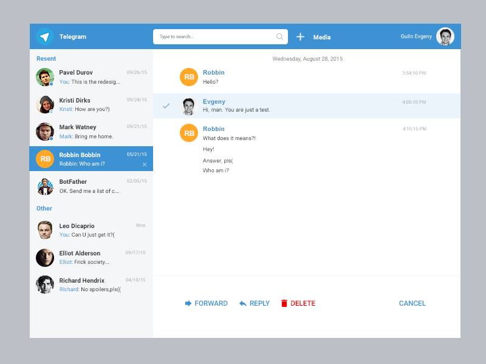The image size is (486, 364).
Task: Click the Wednesday, August 28, 2015 date
Action: (x=307, y=59)
